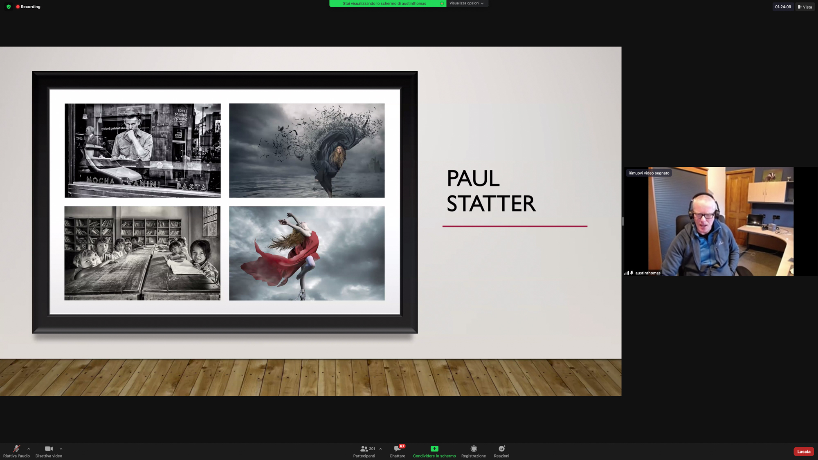The width and height of the screenshot is (818, 460).
Task: Click the green encryption shield icon
Action: [9, 7]
